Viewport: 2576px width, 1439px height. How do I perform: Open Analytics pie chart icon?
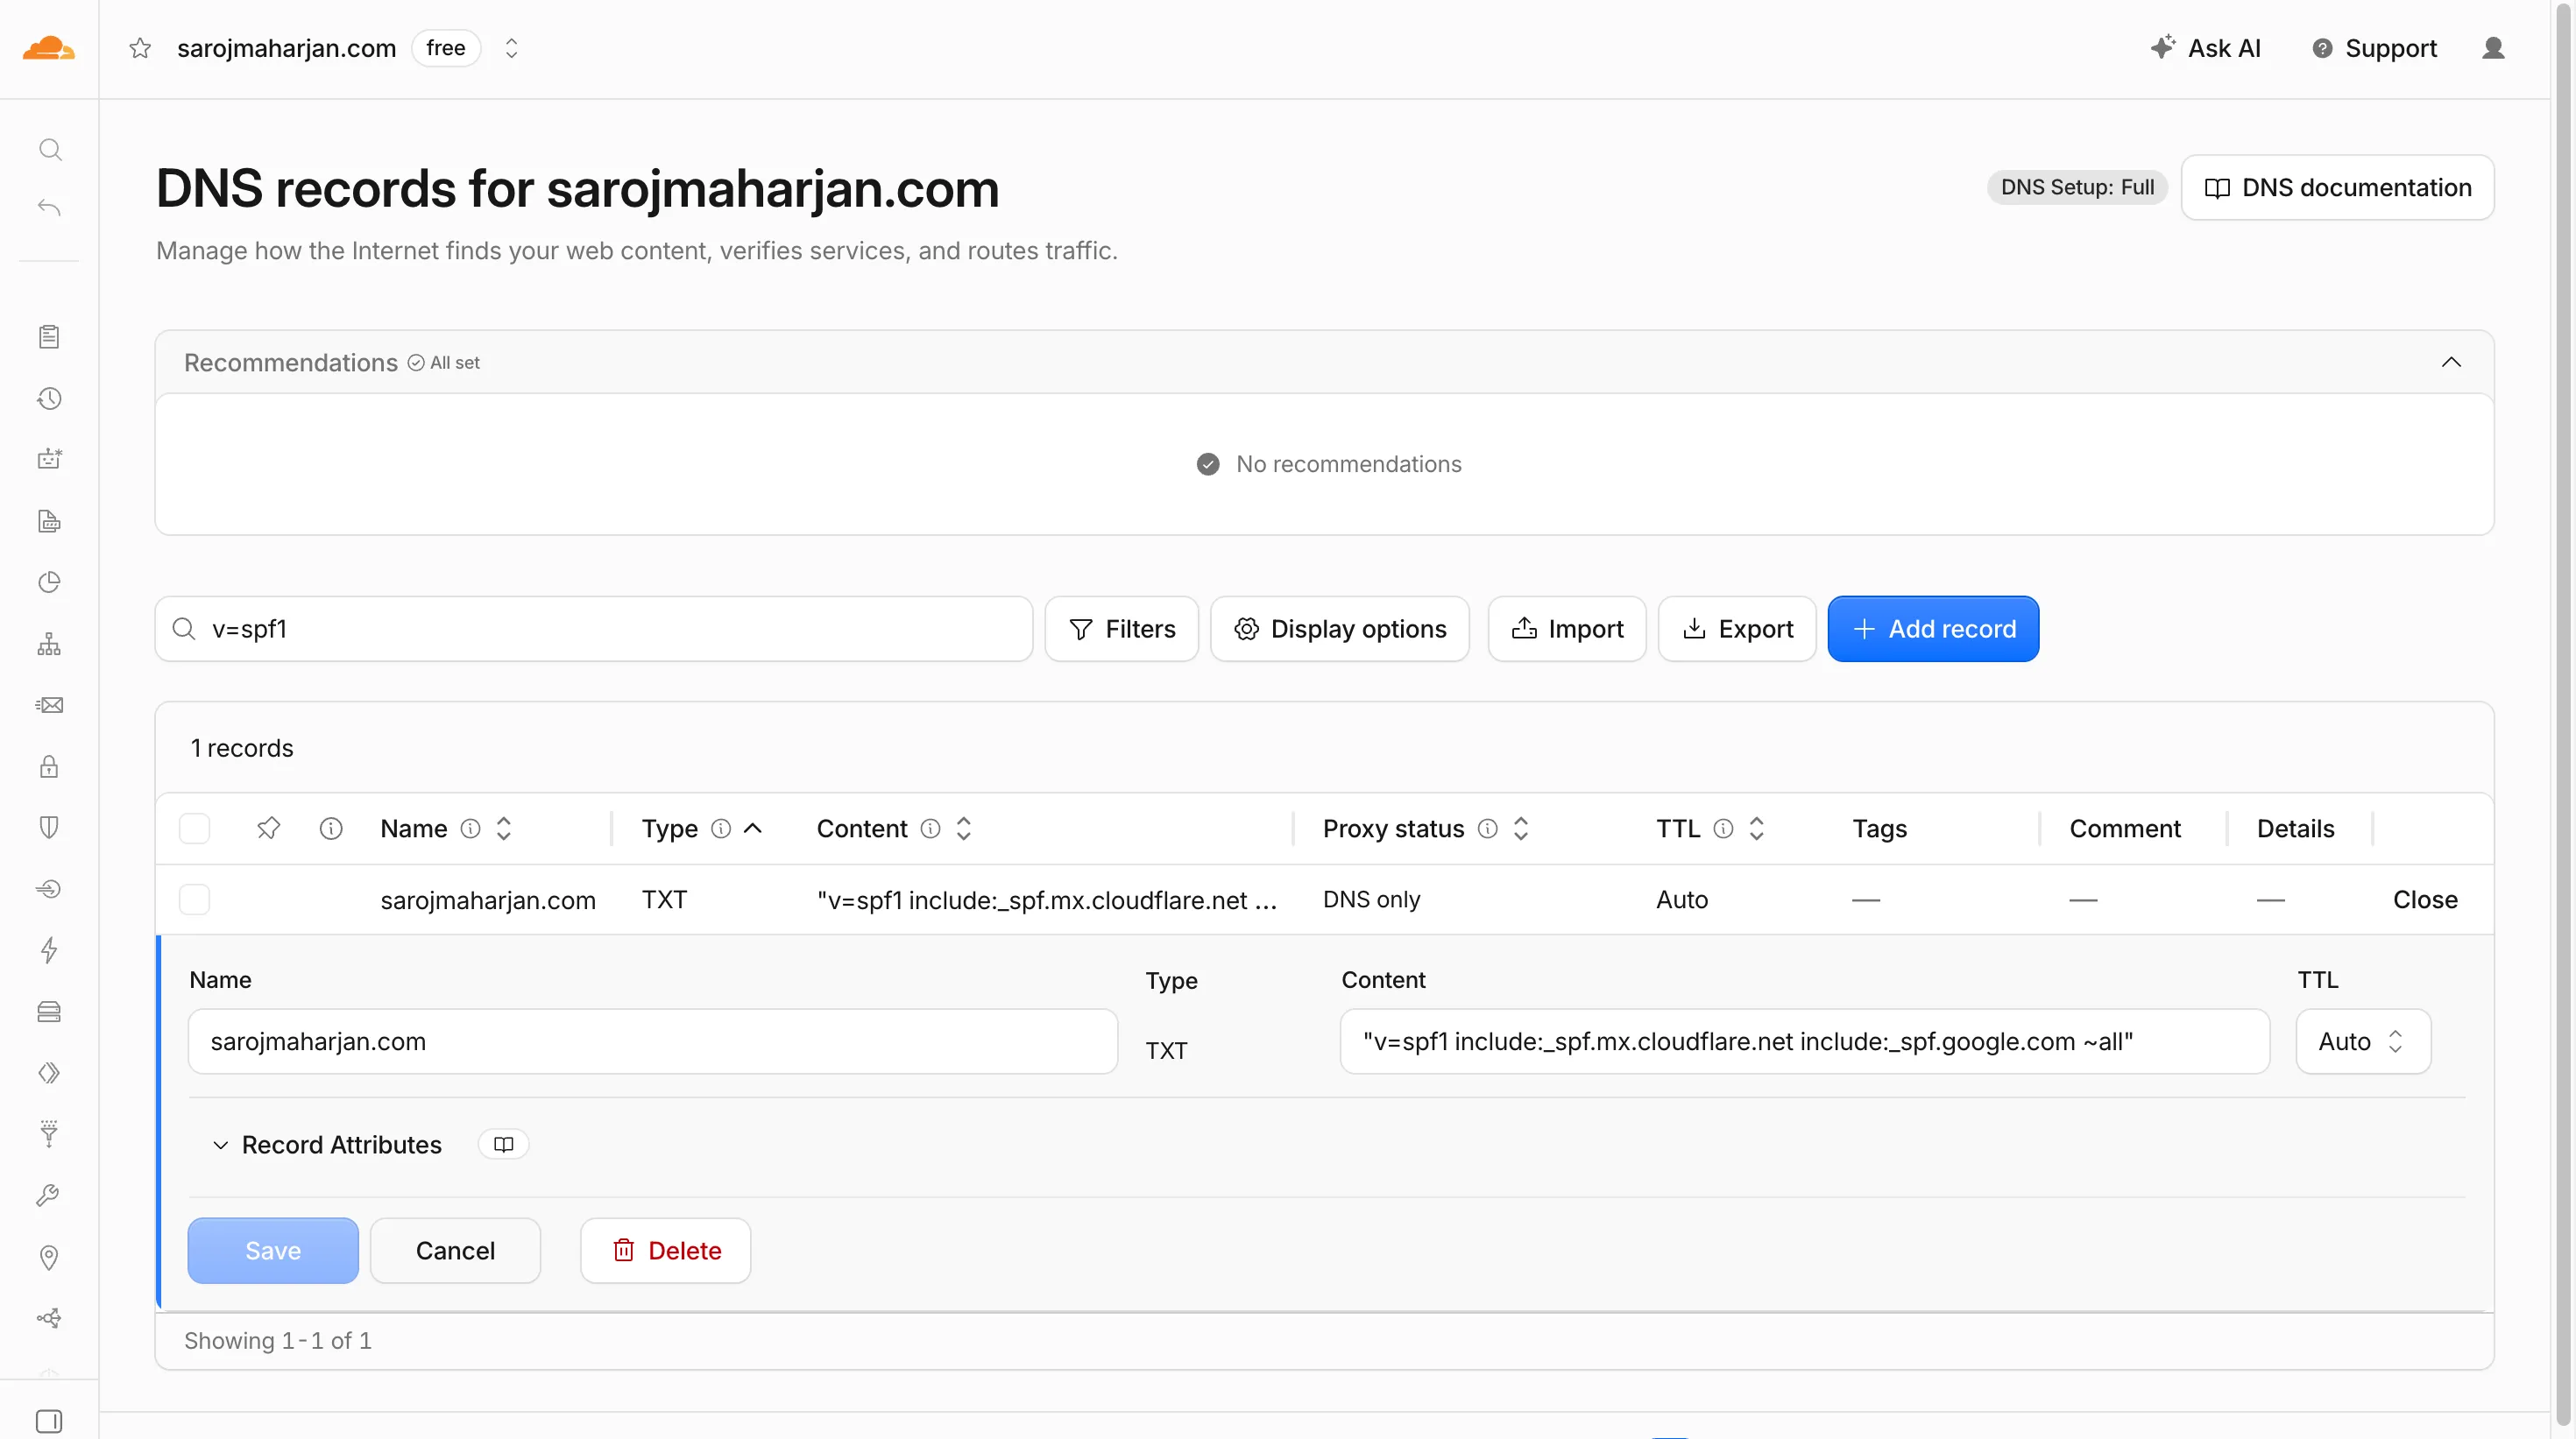coord(49,582)
